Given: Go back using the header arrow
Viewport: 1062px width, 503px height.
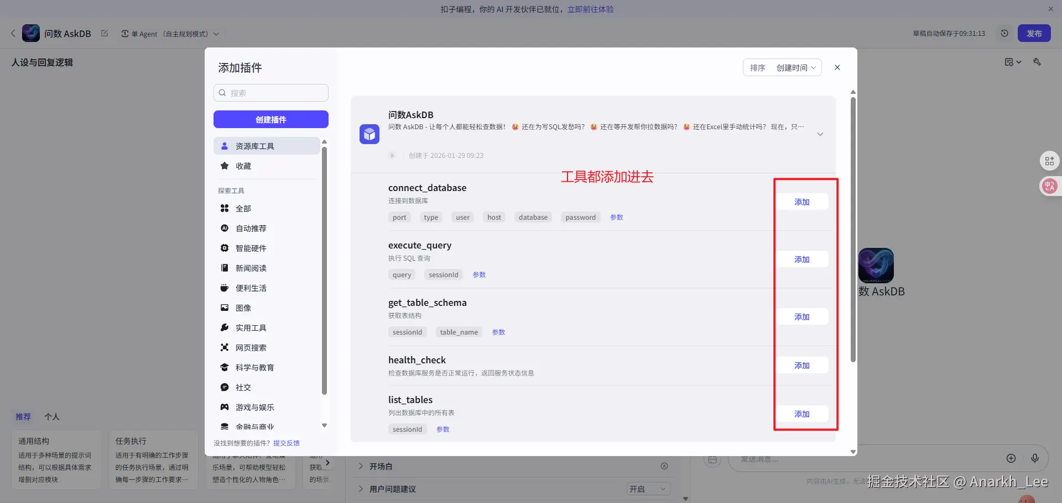Looking at the screenshot, I should pyautogui.click(x=13, y=34).
